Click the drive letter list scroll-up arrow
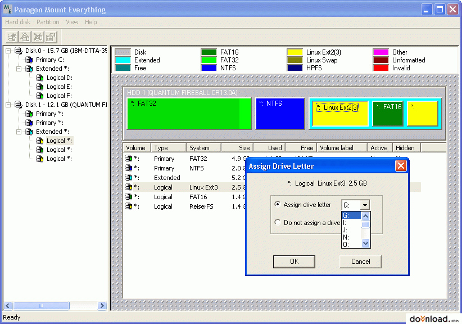This screenshot has width=462, height=324. tap(365, 216)
